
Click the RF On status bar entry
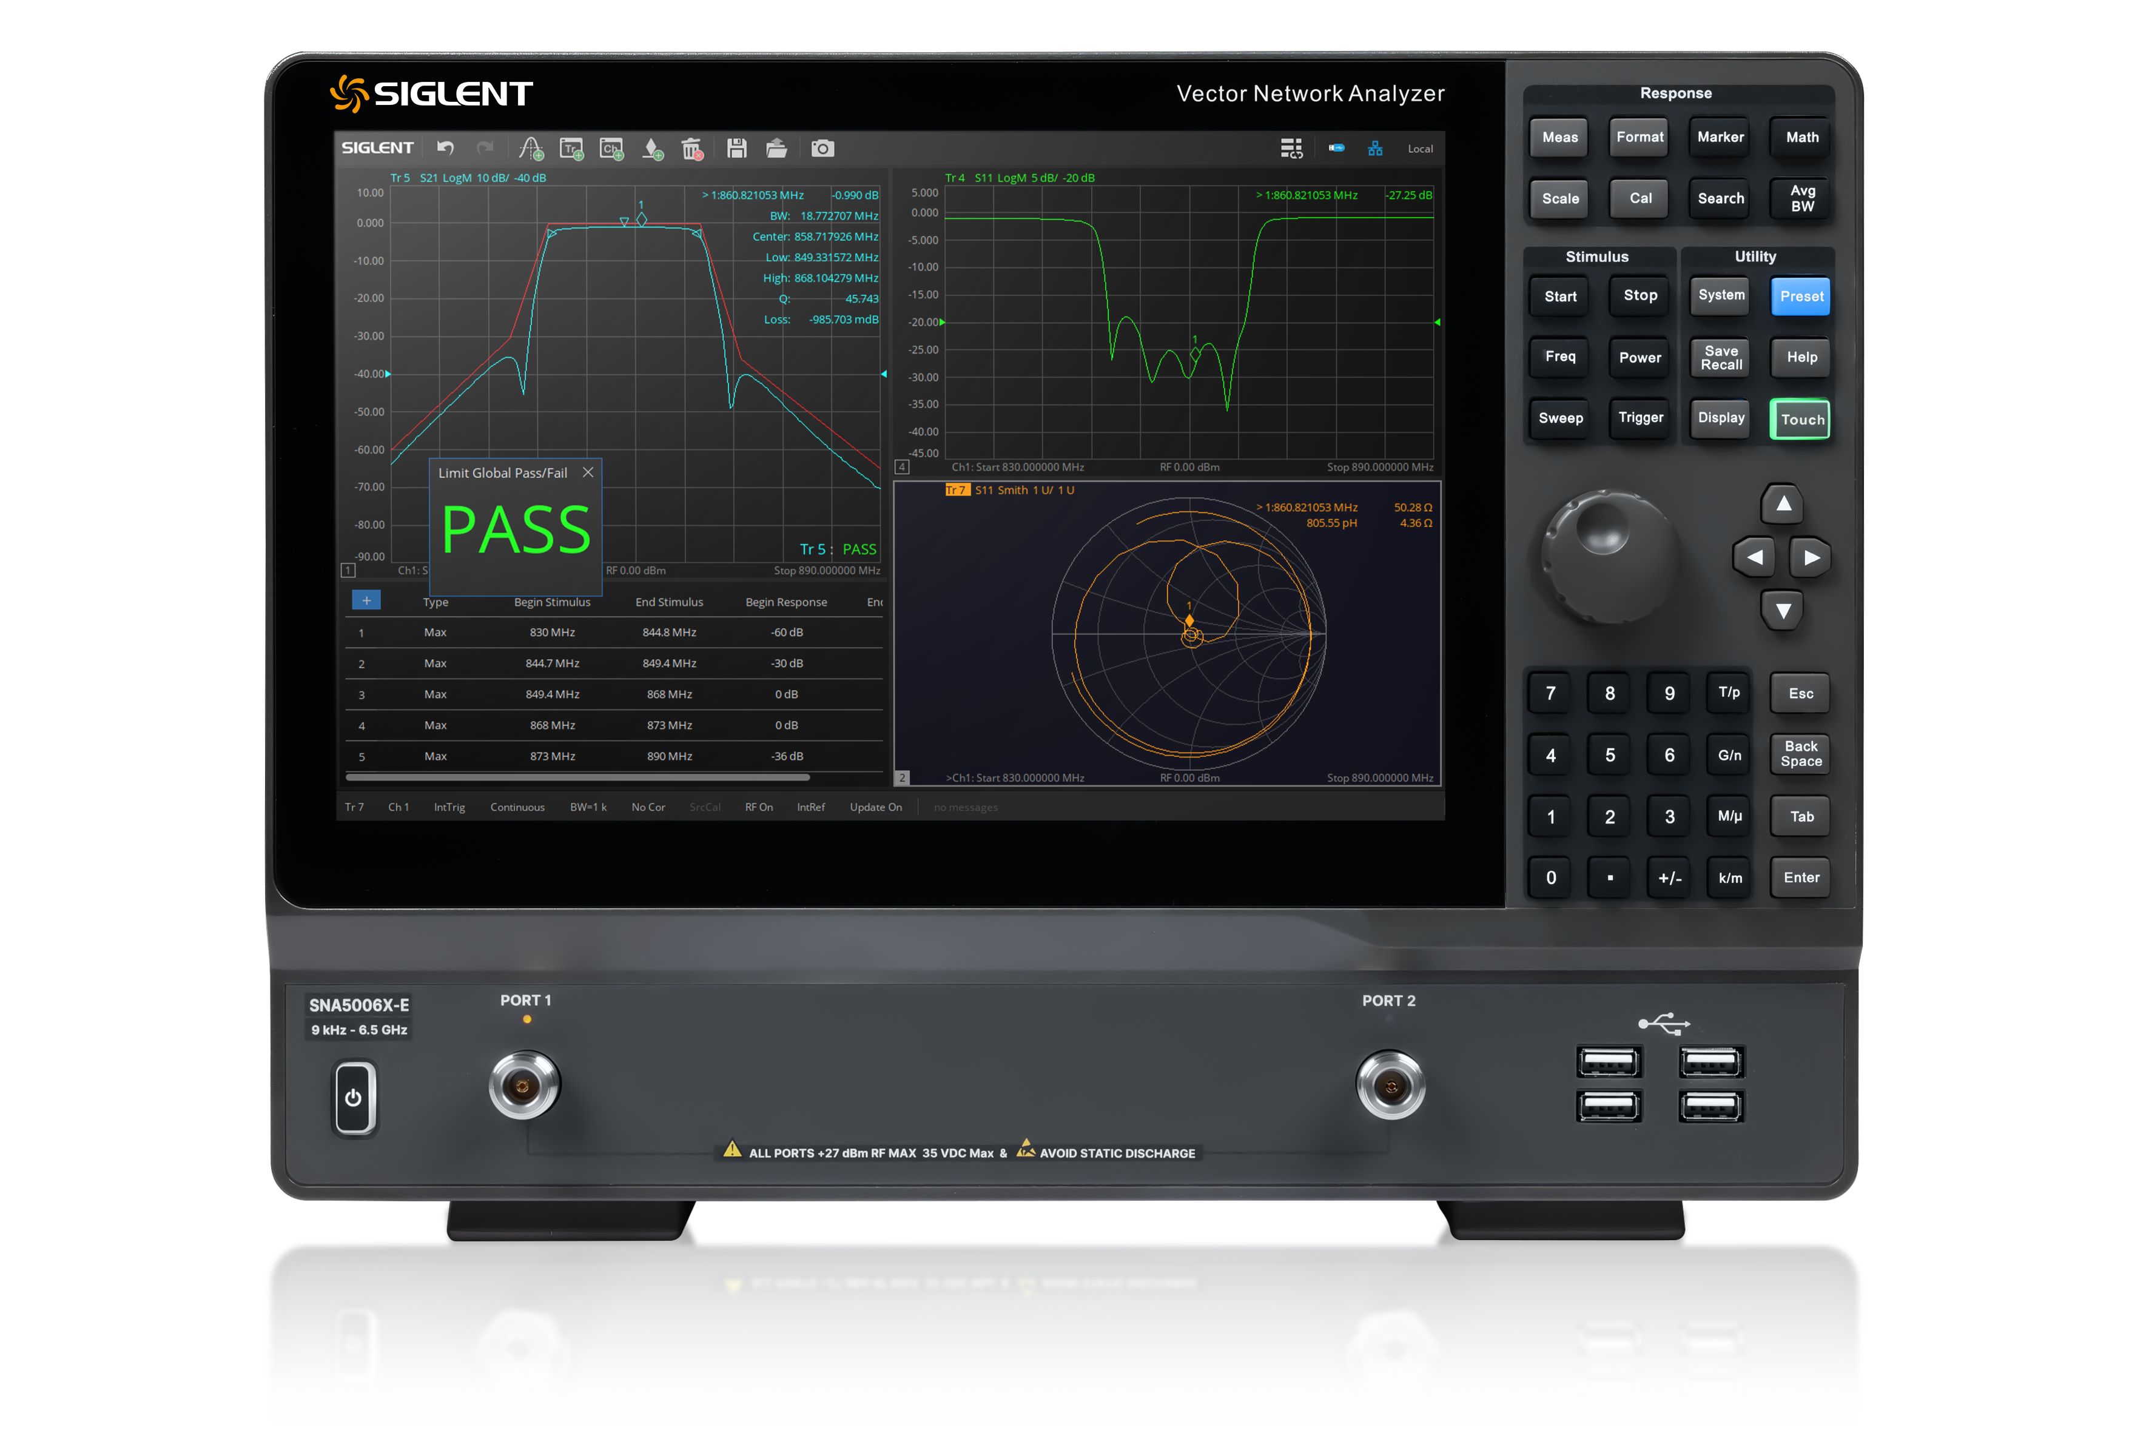pos(759,807)
